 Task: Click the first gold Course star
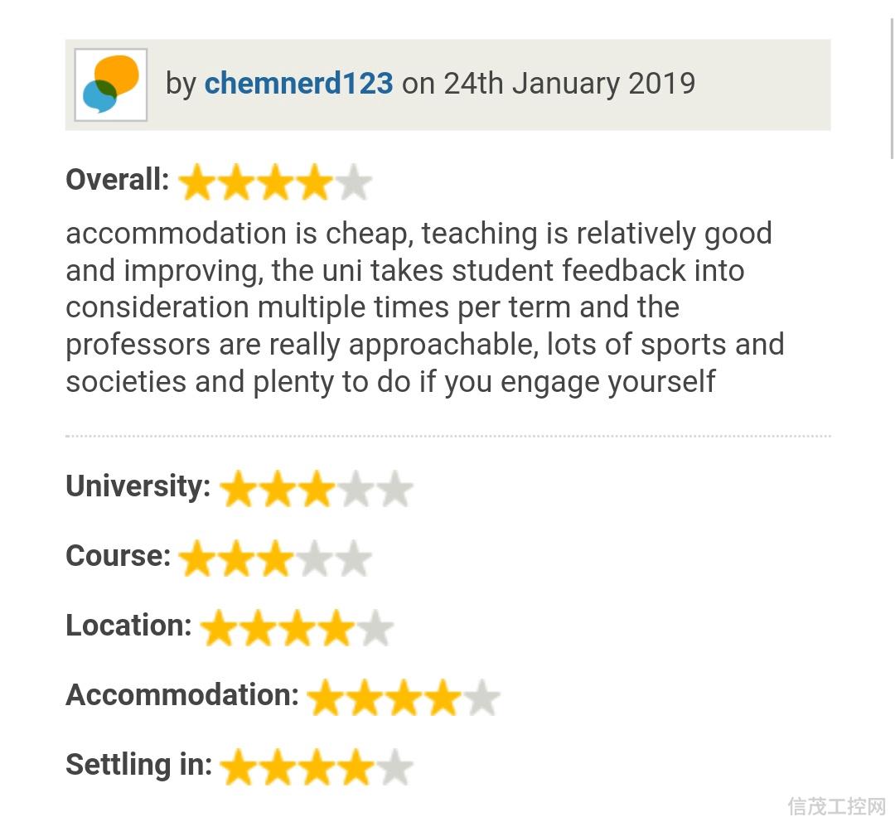[197, 558]
